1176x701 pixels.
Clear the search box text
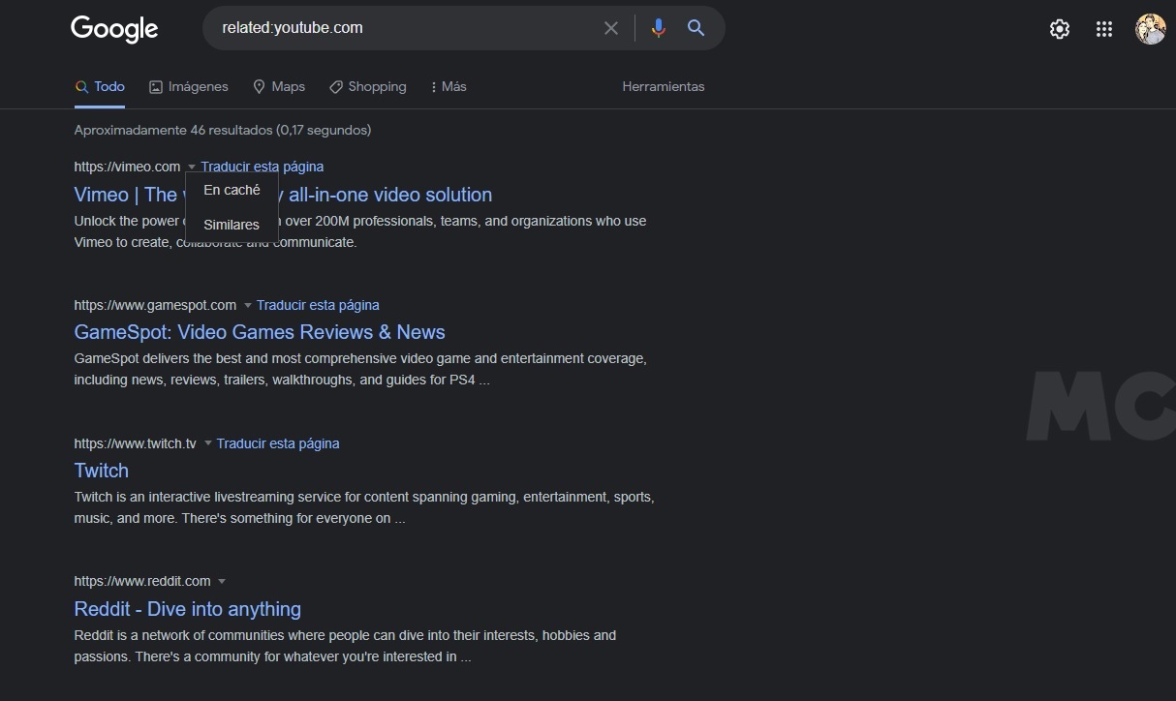click(611, 28)
